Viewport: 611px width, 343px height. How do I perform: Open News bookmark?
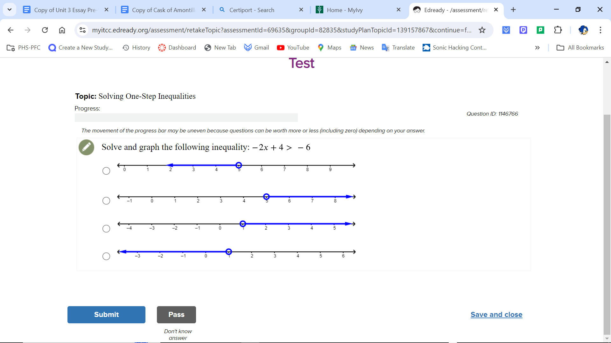click(x=362, y=48)
